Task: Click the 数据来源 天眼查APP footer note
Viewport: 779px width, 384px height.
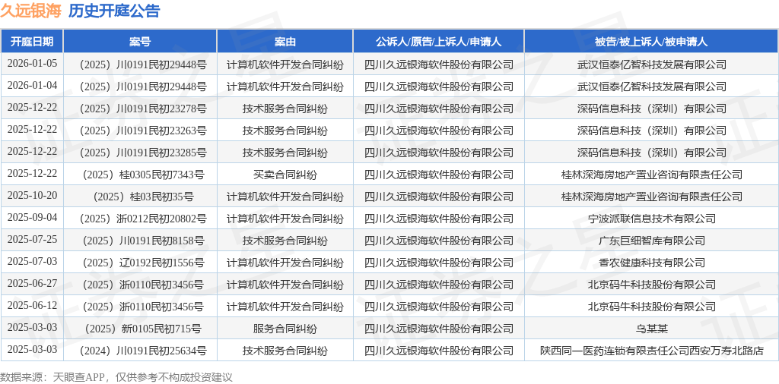Action: (x=116, y=377)
